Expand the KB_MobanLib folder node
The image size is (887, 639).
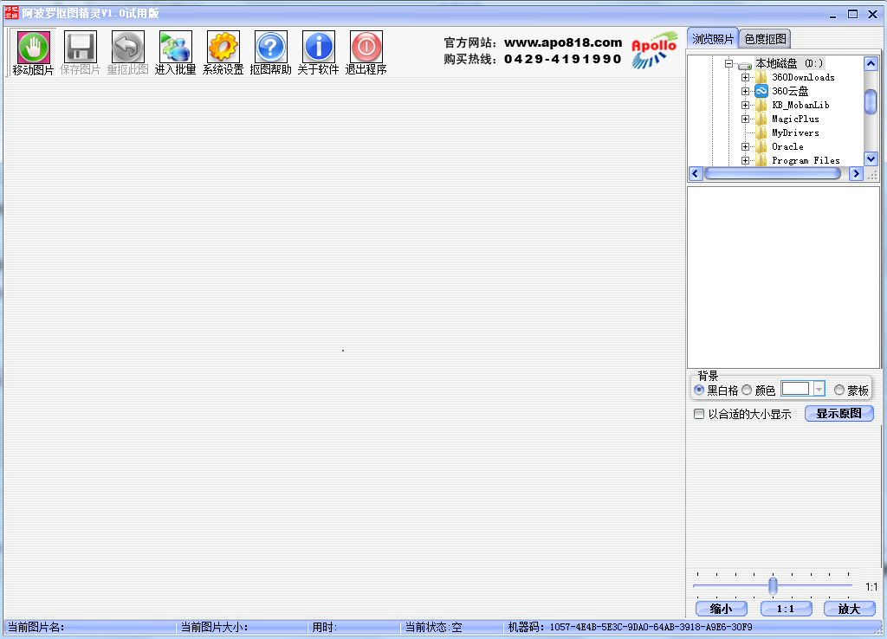click(x=746, y=105)
